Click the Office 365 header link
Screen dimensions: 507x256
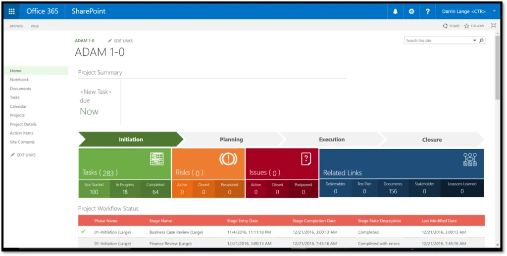click(x=43, y=11)
